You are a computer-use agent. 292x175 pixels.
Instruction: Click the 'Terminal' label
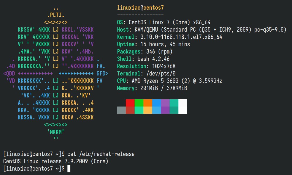coord(129,73)
